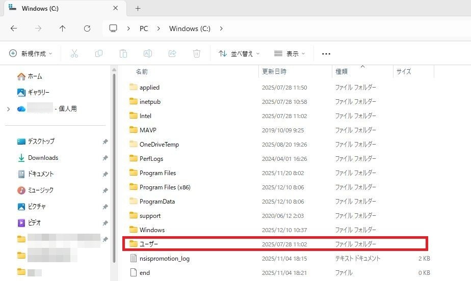
Task: Open the three-dots more options menu
Action: point(326,53)
